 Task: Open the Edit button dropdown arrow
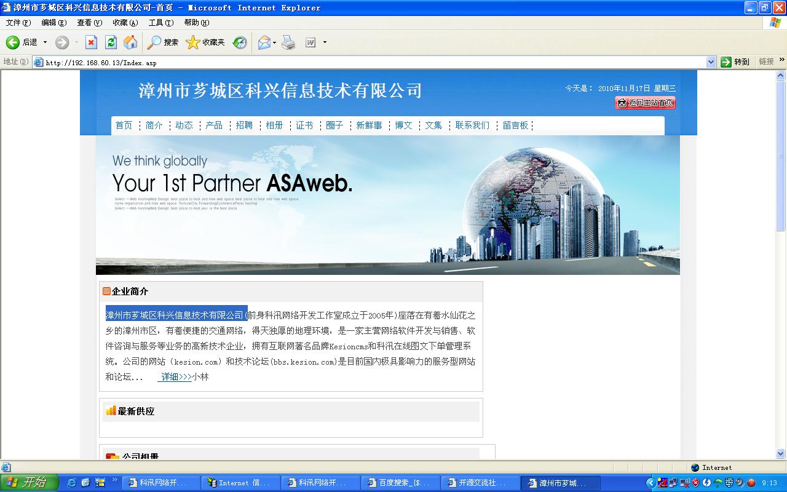[x=325, y=42]
